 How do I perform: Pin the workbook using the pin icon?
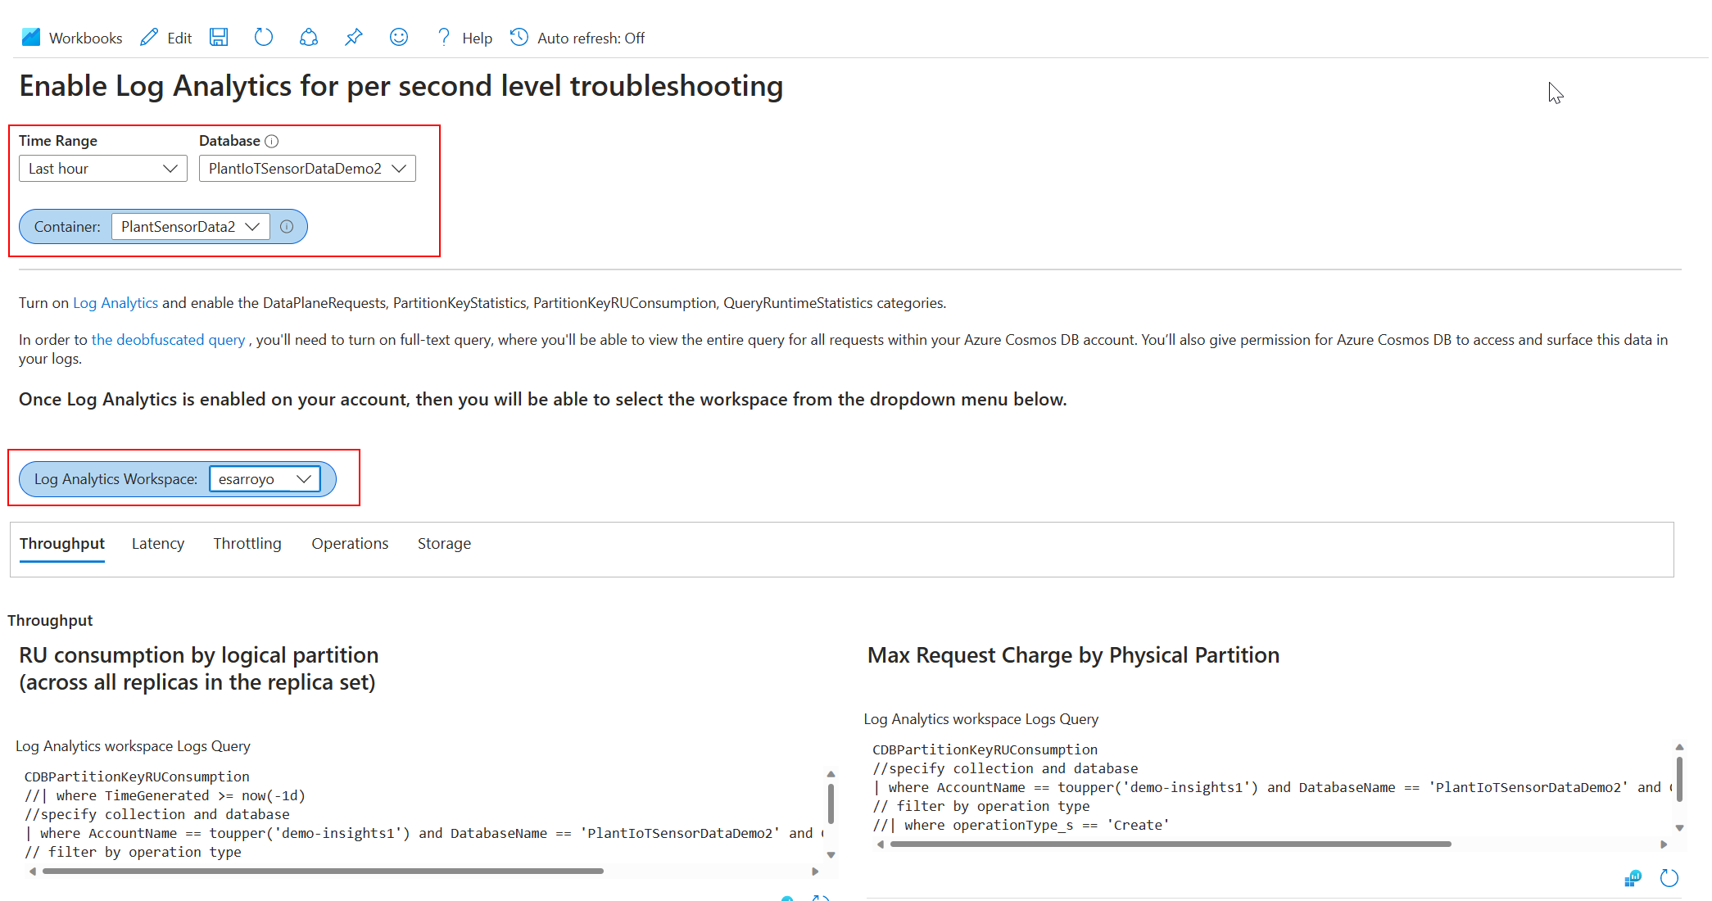353,37
